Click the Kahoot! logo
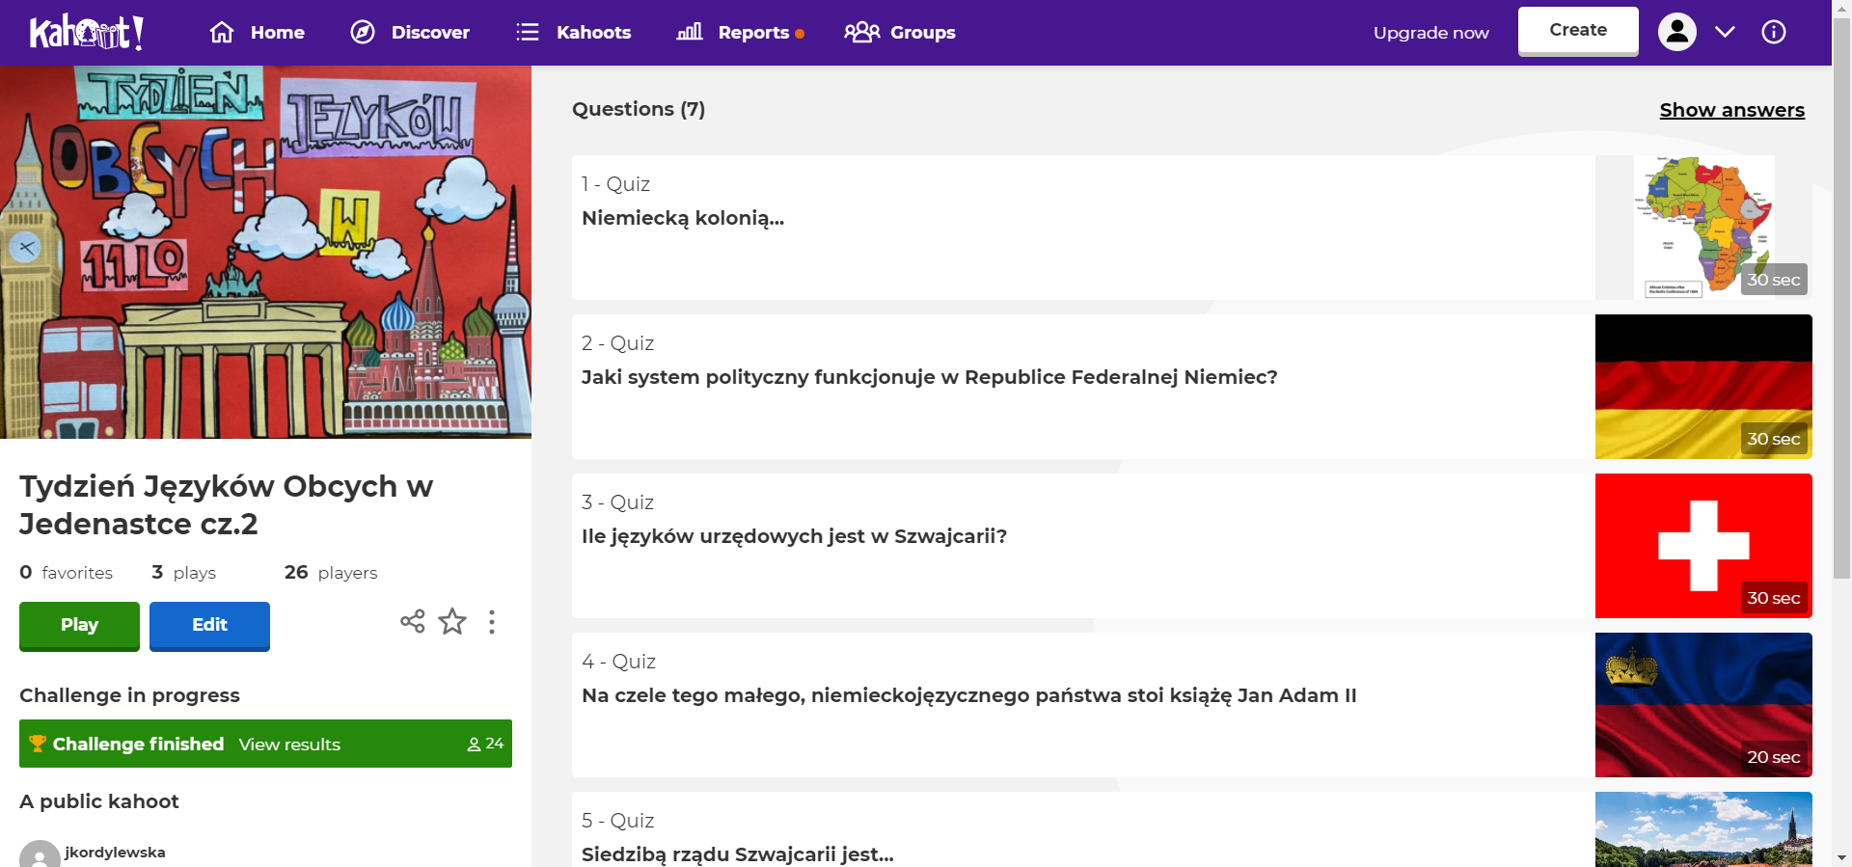Screen dimensions: 1852x867 pos(87,33)
